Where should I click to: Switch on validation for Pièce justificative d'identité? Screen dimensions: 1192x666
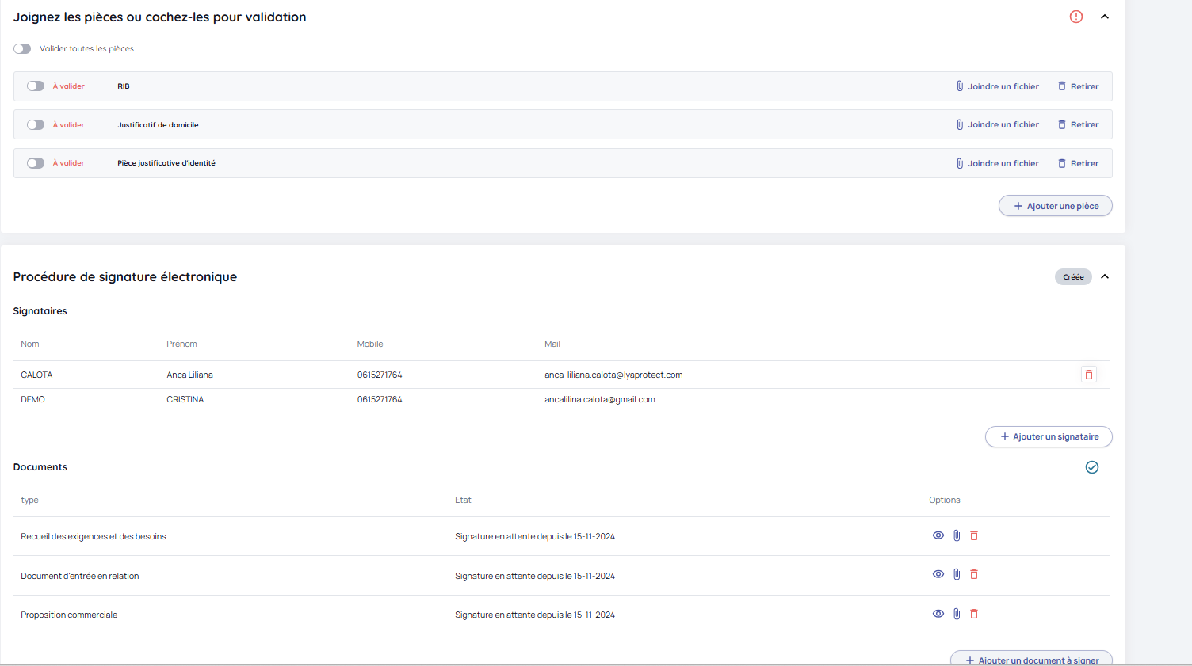coord(36,163)
